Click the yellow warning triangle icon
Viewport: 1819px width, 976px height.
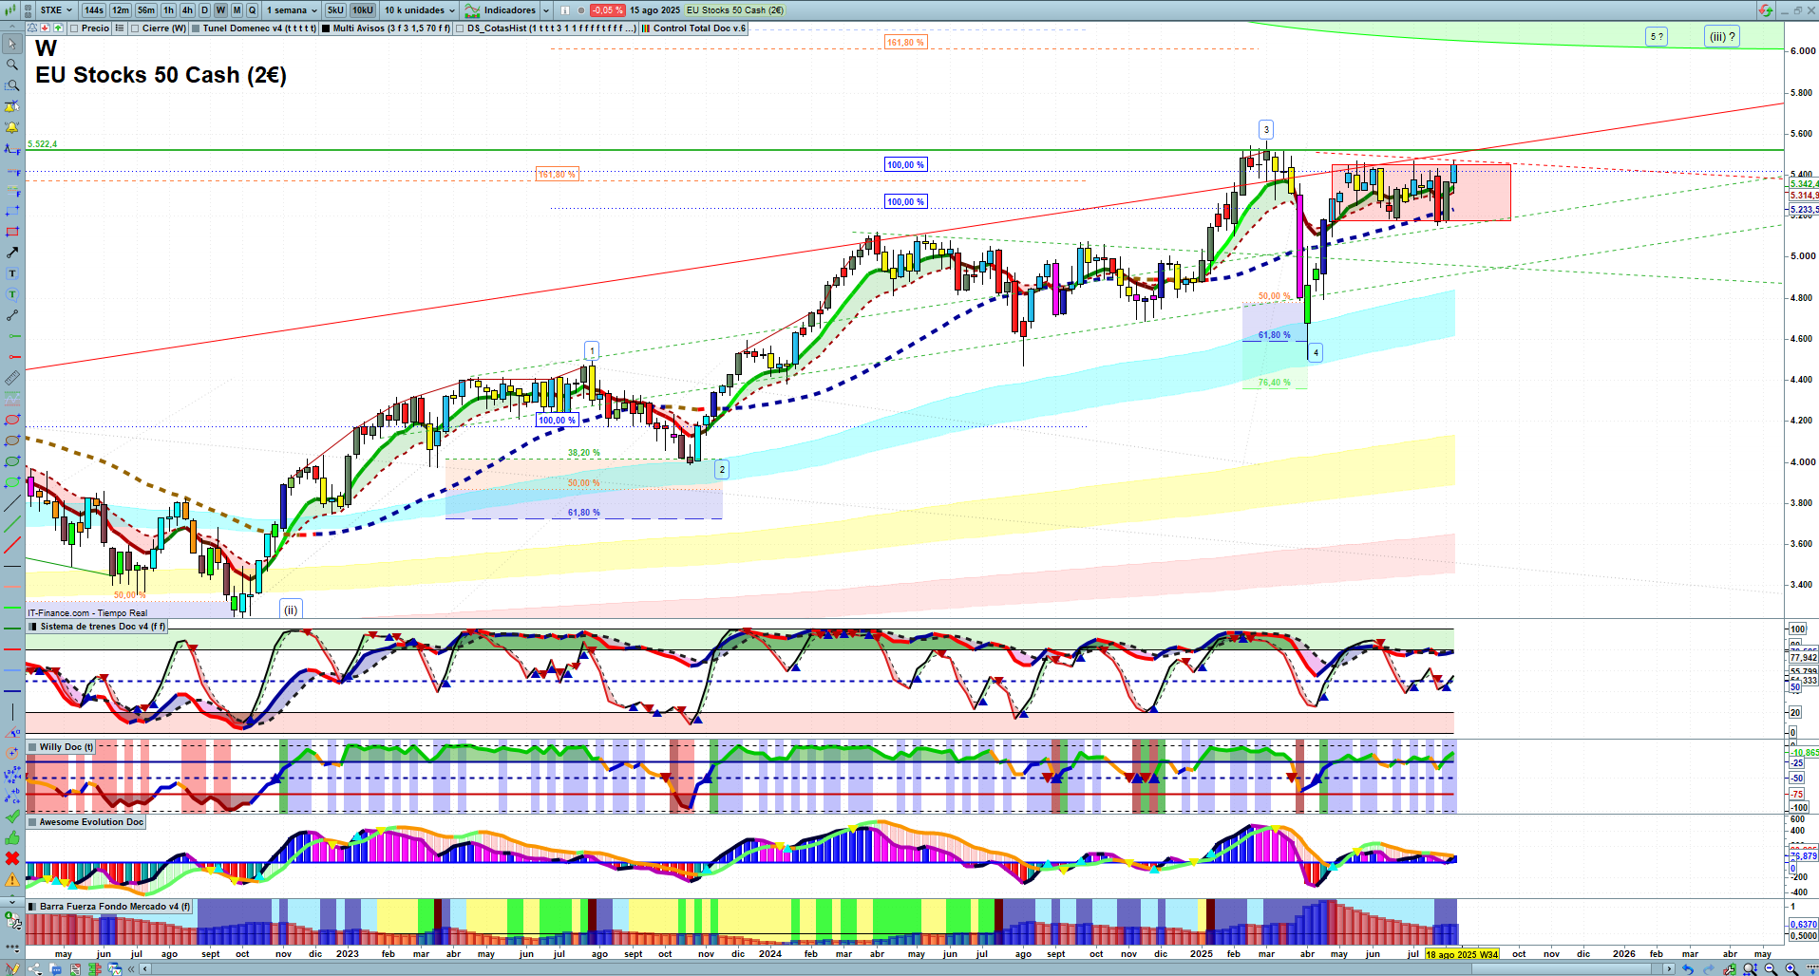(12, 879)
